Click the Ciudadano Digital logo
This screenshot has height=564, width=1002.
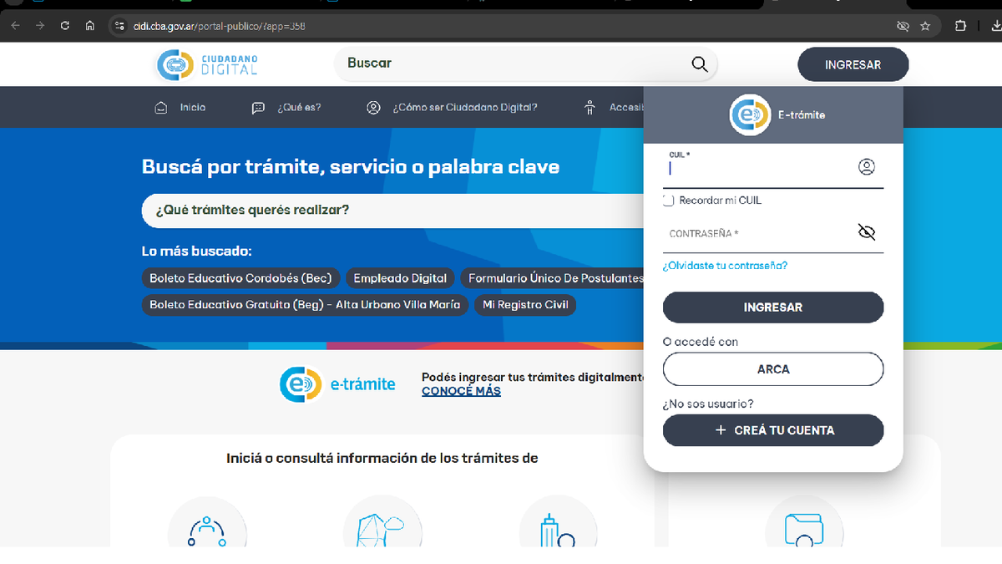207,64
